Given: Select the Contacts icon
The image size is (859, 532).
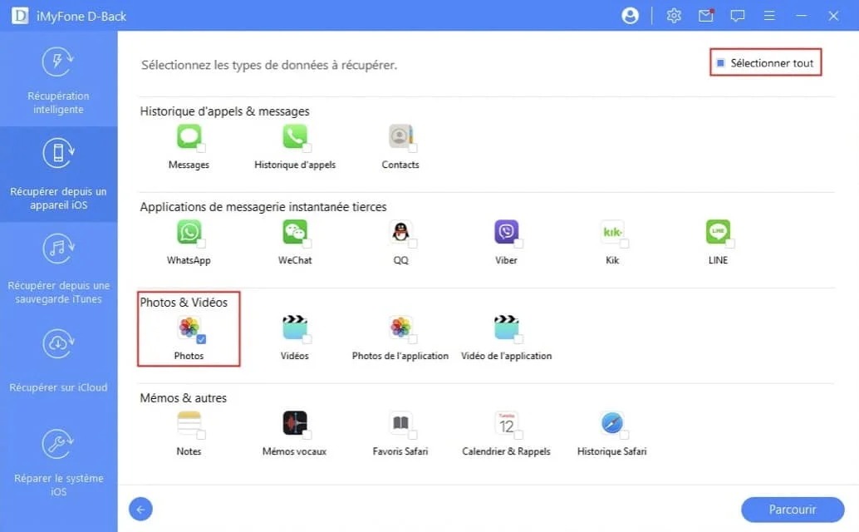Looking at the screenshot, I should [400, 135].
